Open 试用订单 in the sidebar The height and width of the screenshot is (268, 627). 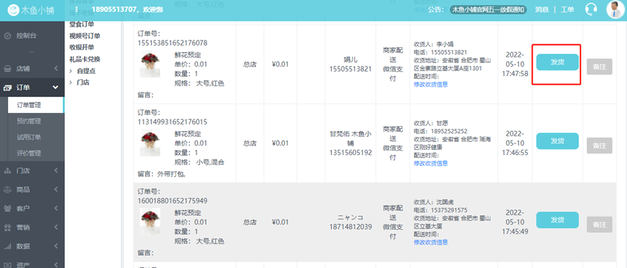coord(29,137)
